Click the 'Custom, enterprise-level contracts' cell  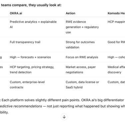point(27,85)
